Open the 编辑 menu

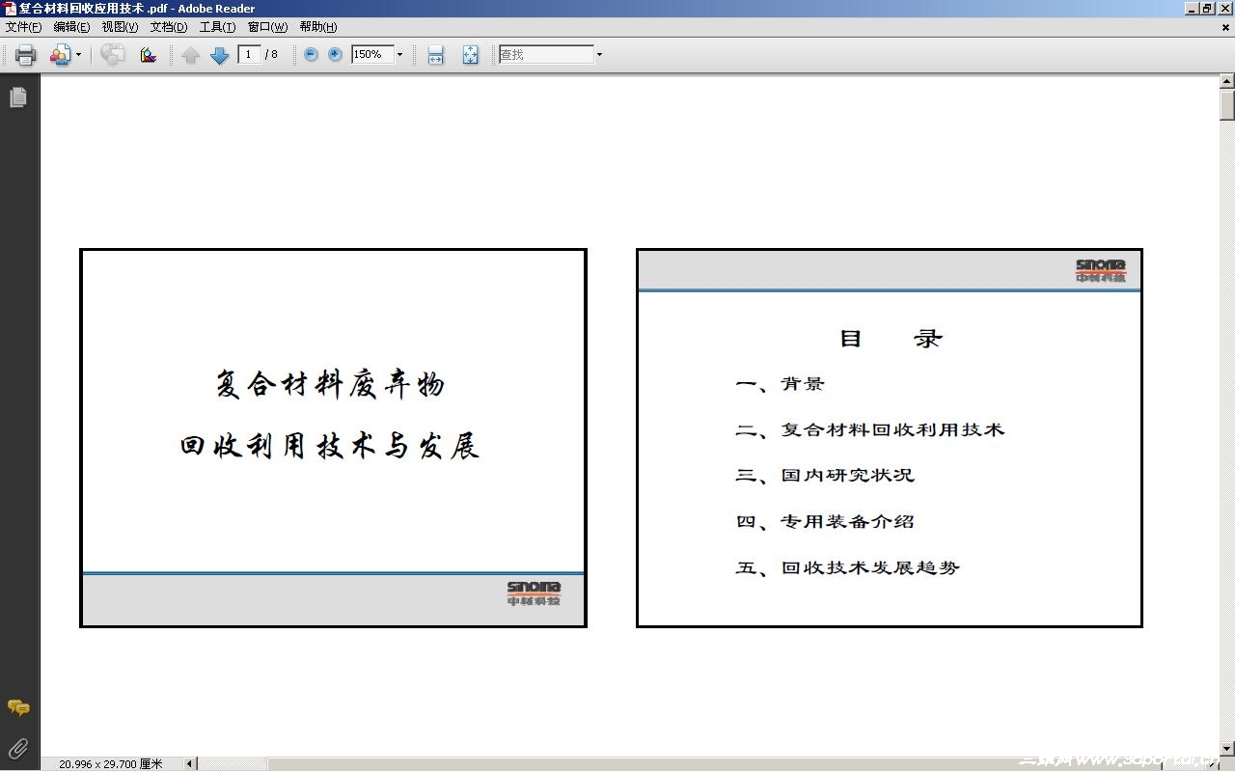[71, 27]
